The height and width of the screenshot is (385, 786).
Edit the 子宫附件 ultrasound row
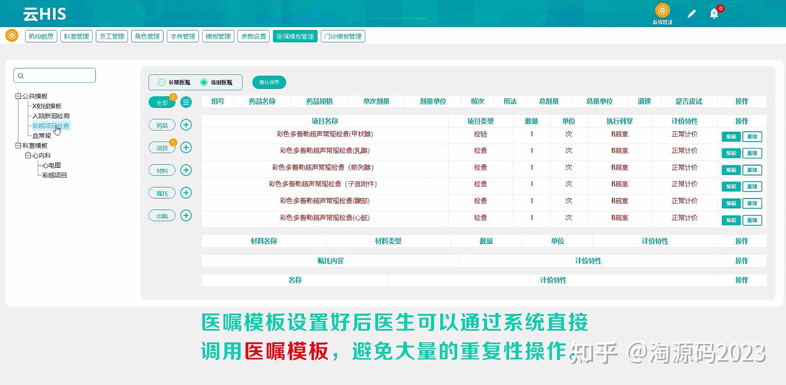coord(731,187)
